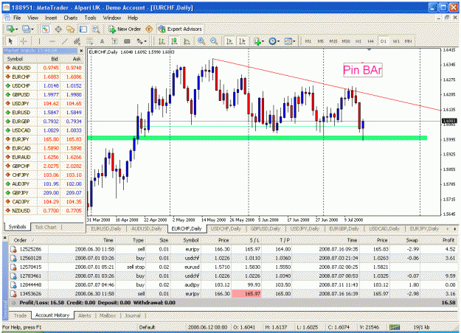Click the Templates icon
The image size is (461, 333).
pyautogui.click(x=288, y=41)
